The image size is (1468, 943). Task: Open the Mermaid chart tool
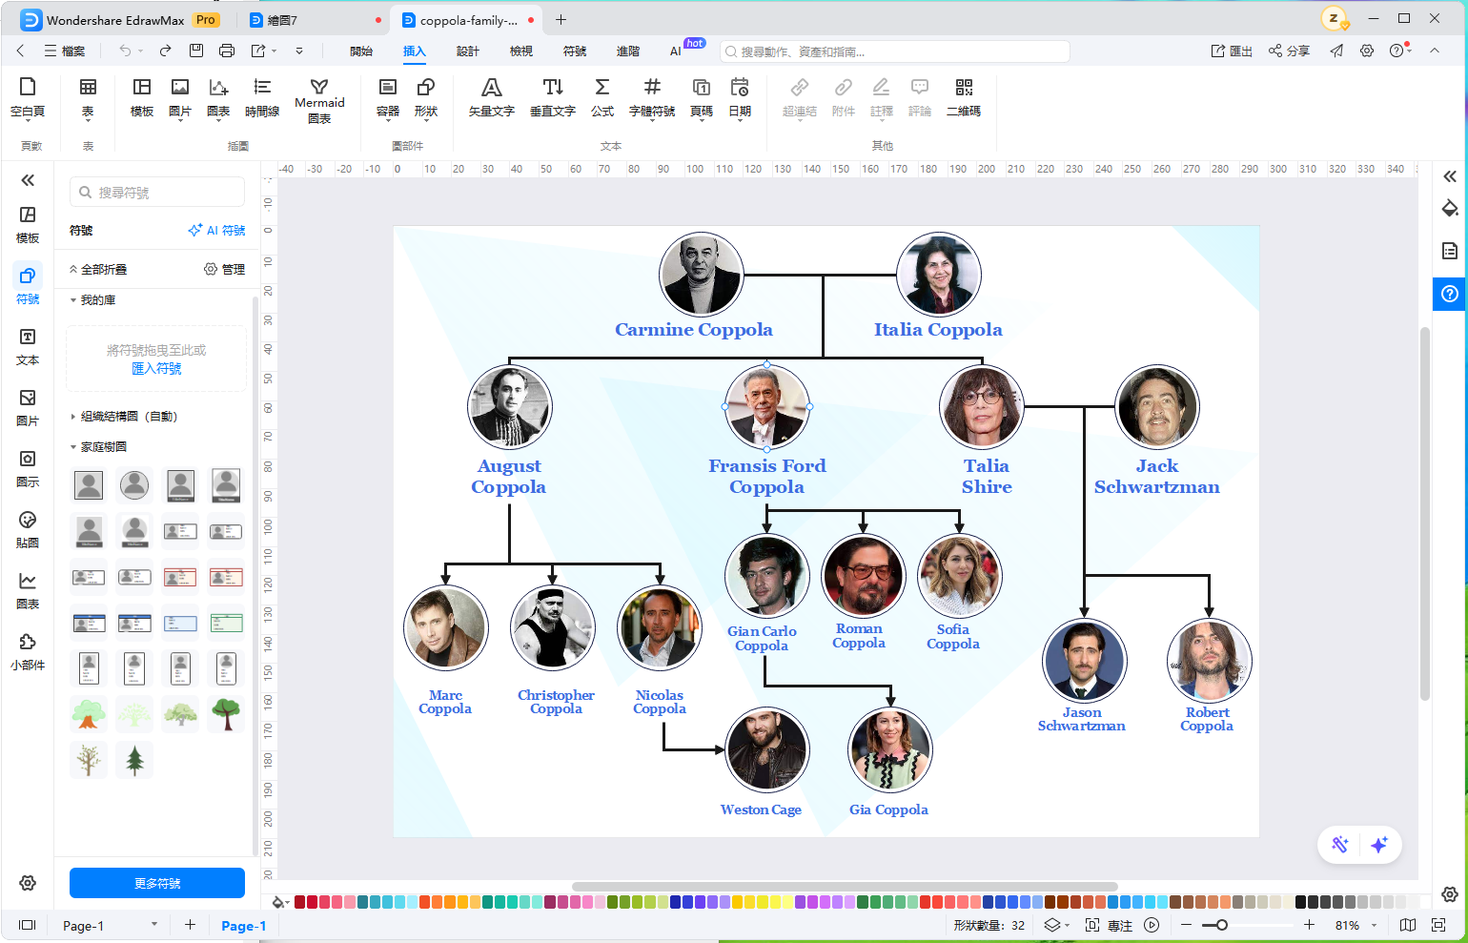pos(319,101)
